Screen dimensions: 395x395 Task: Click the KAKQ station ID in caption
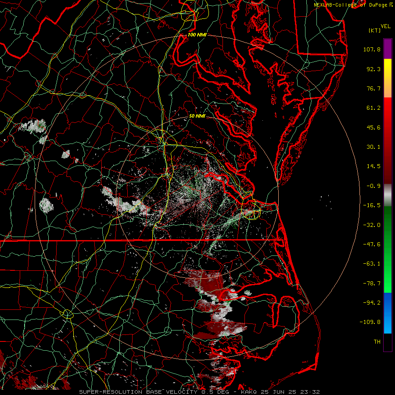[249, 392]
